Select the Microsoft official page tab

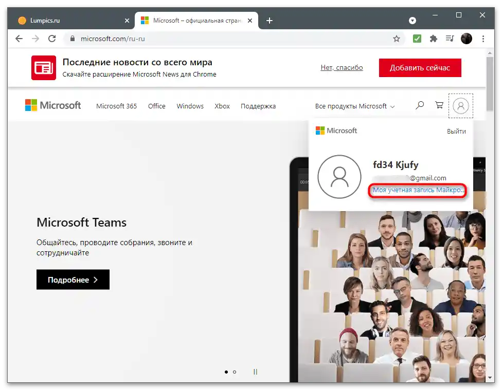[x=196, y=21]
